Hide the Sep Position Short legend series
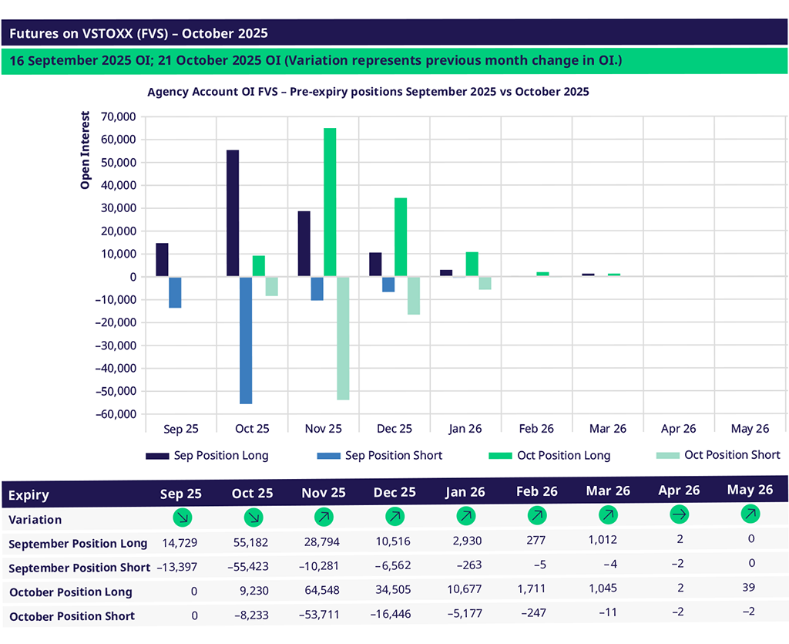Screen dimensions: 789x644 coord(393,456)
